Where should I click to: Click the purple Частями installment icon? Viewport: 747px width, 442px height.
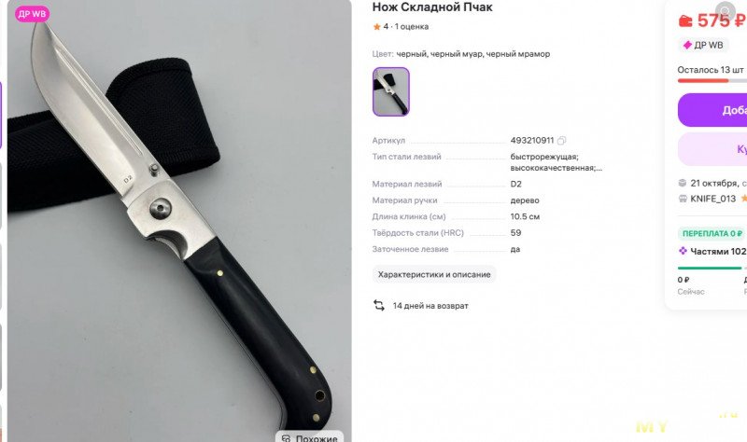click(683, 251)
